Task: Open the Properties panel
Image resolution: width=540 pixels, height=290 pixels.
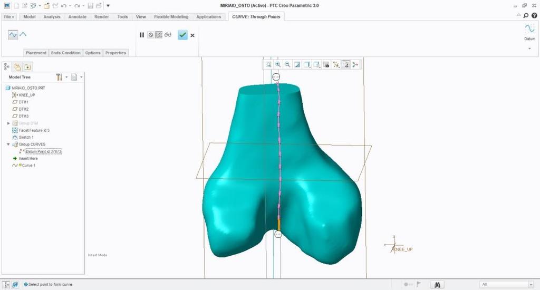Action: [x=115, y=53]
